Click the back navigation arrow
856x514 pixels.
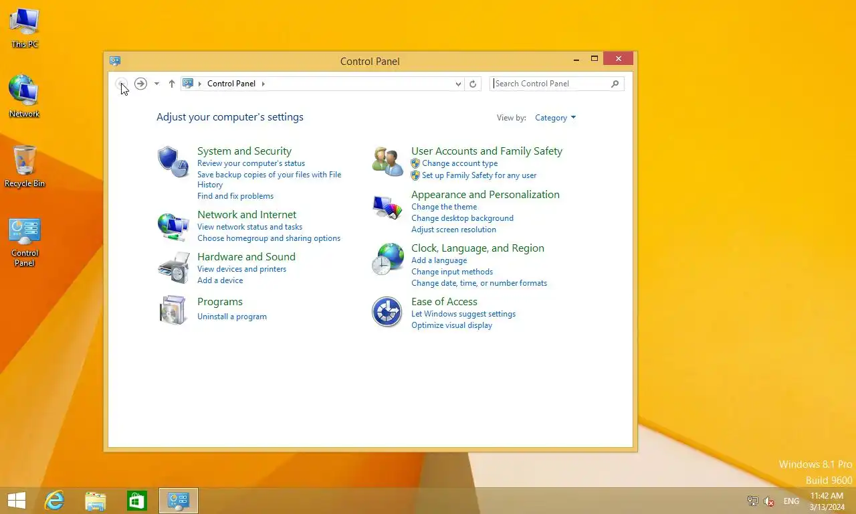click(122, 84)
